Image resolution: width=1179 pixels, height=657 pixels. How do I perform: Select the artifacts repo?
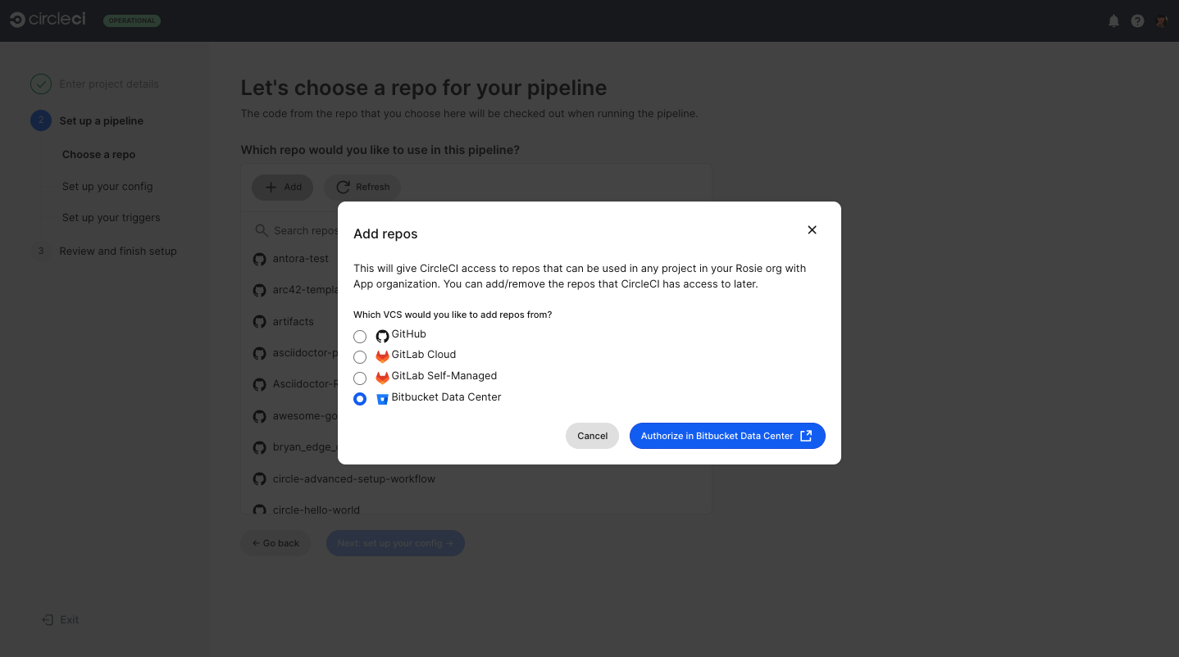coord(294,322)
